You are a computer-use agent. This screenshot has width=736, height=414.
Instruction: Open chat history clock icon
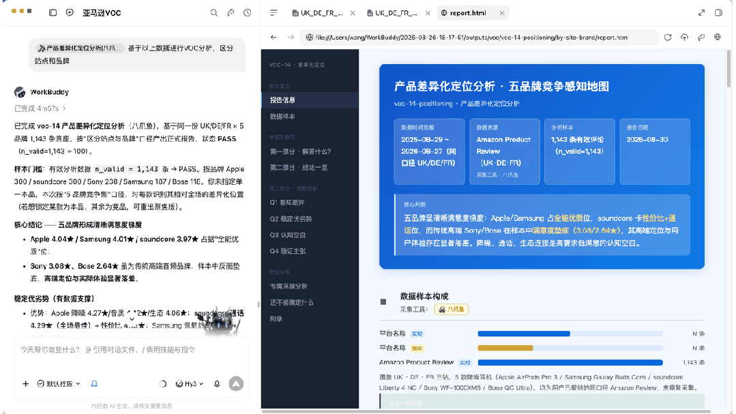point(248,13)
